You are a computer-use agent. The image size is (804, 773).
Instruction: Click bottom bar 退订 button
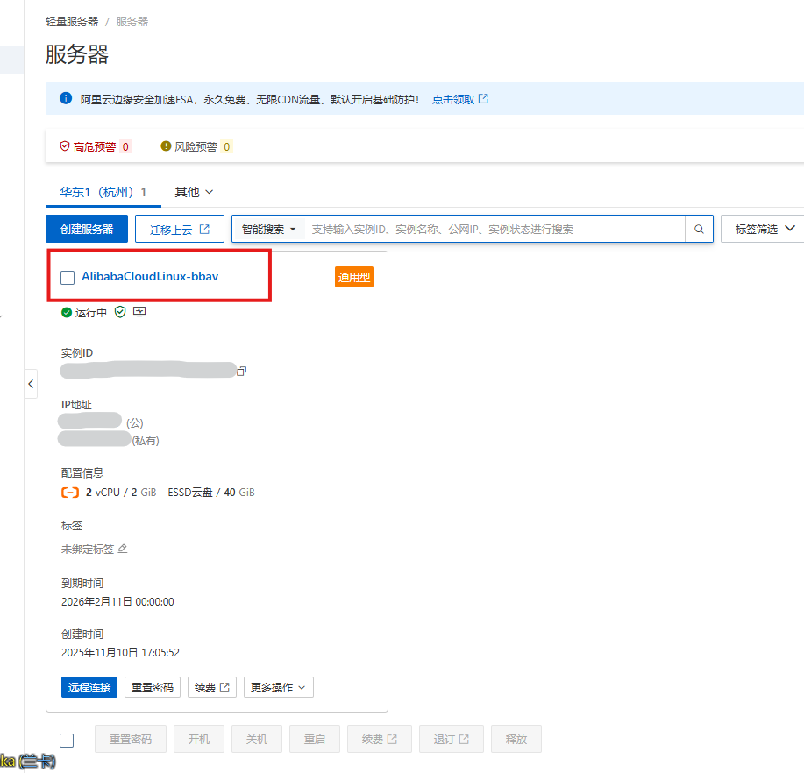(452, 739)
